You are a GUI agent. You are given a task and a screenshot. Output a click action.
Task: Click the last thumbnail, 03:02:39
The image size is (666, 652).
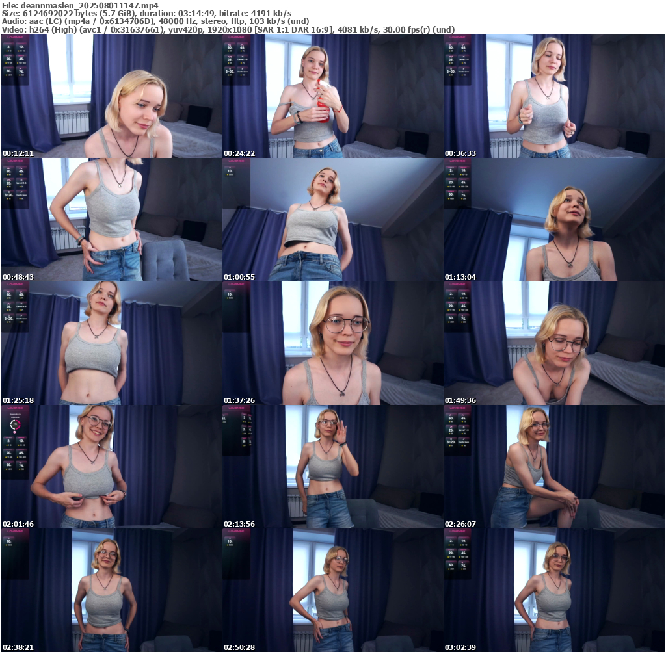tap(554, 590)
